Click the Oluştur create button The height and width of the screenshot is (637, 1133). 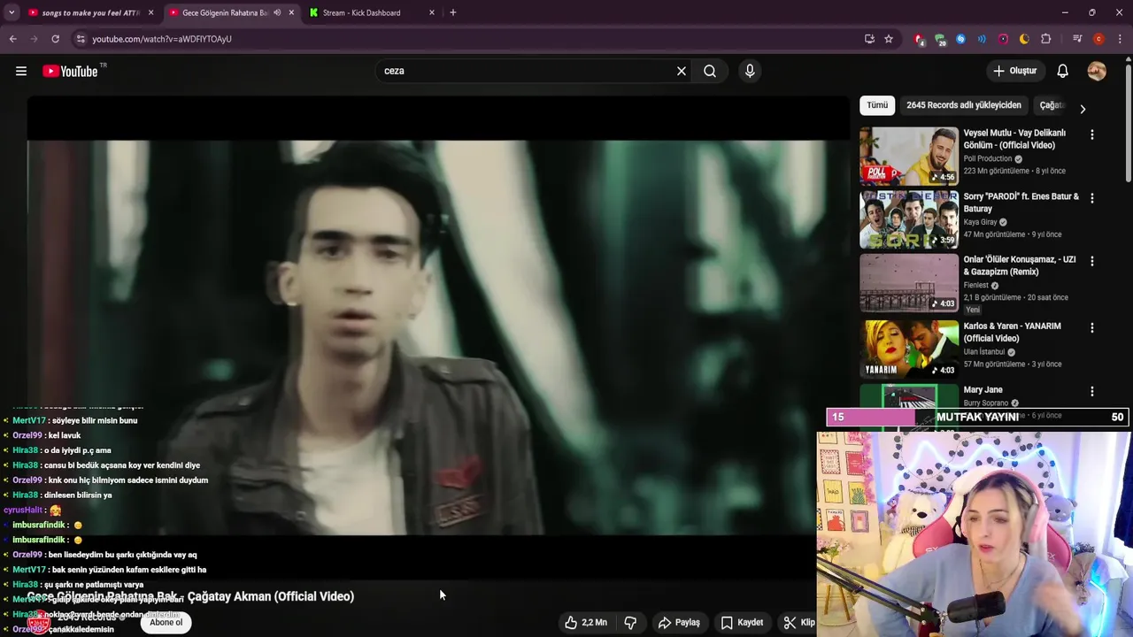[x=1014, y=71]
